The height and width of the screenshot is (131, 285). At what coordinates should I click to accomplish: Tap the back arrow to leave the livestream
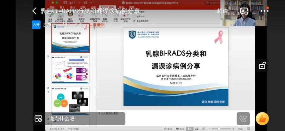click(35, 11)
